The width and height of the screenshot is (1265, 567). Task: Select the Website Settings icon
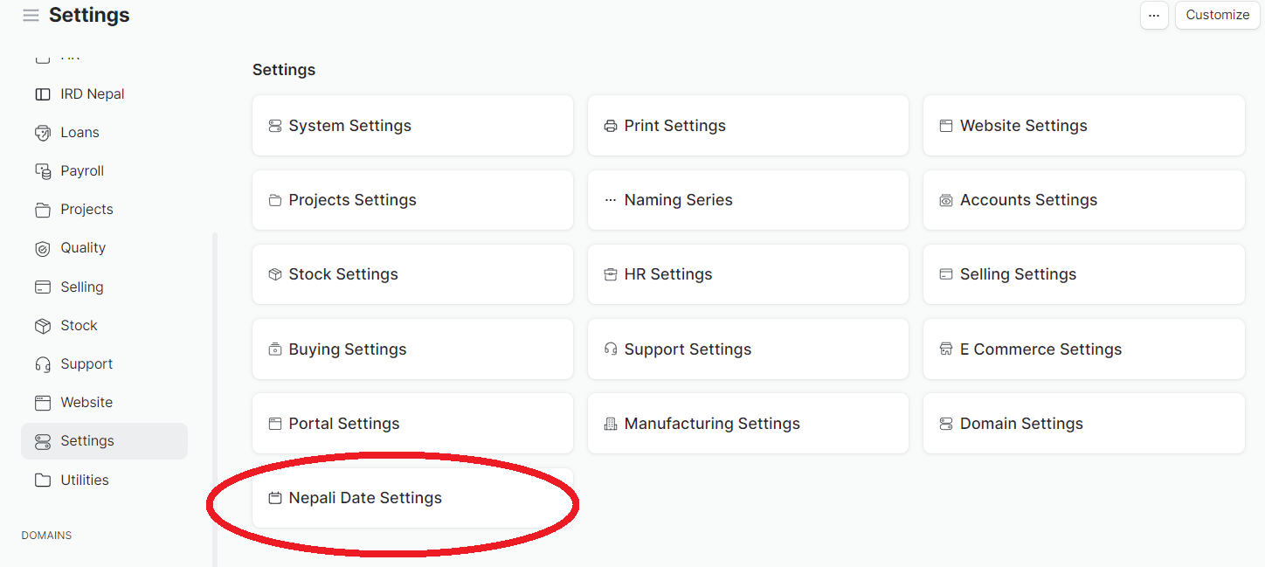(x=946, y=125)
